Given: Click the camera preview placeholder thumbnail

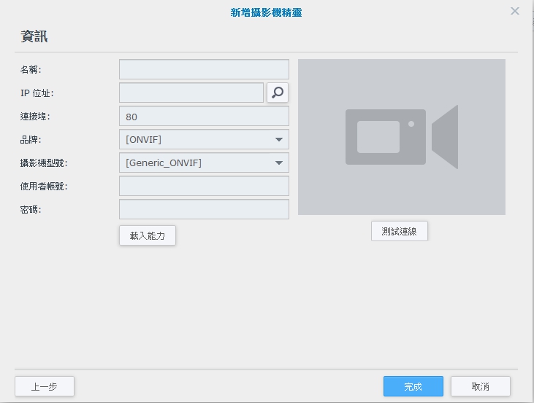Looking at the screenshot, I should pos(402,137).
